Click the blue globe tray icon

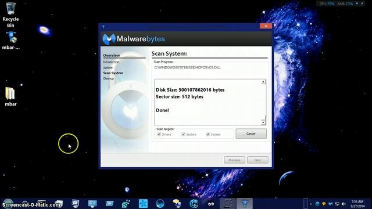(317, 204)
